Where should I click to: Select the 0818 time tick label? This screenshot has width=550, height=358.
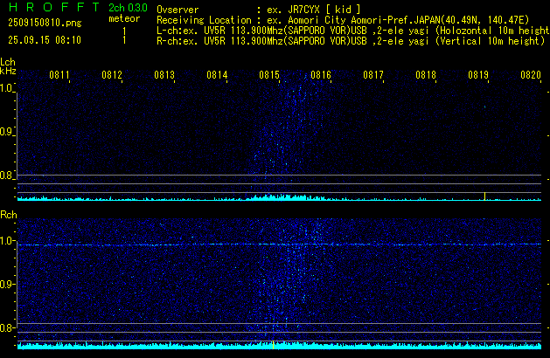426,75
